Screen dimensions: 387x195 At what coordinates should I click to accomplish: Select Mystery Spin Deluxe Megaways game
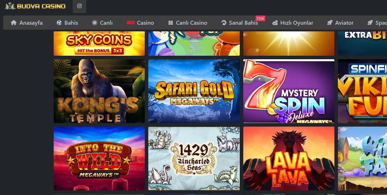click(289, 91)
